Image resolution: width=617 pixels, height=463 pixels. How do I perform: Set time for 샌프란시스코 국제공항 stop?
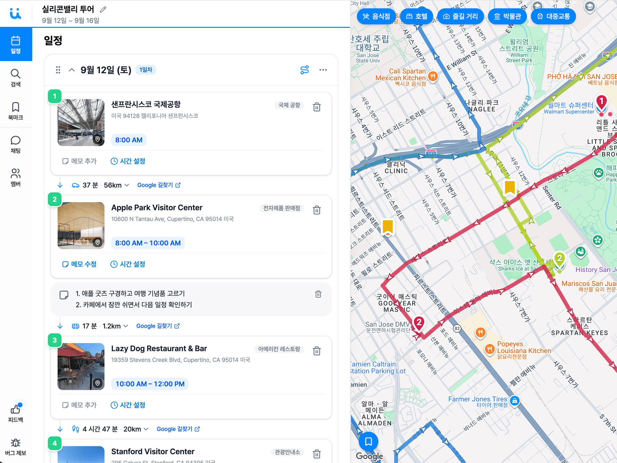128,161
